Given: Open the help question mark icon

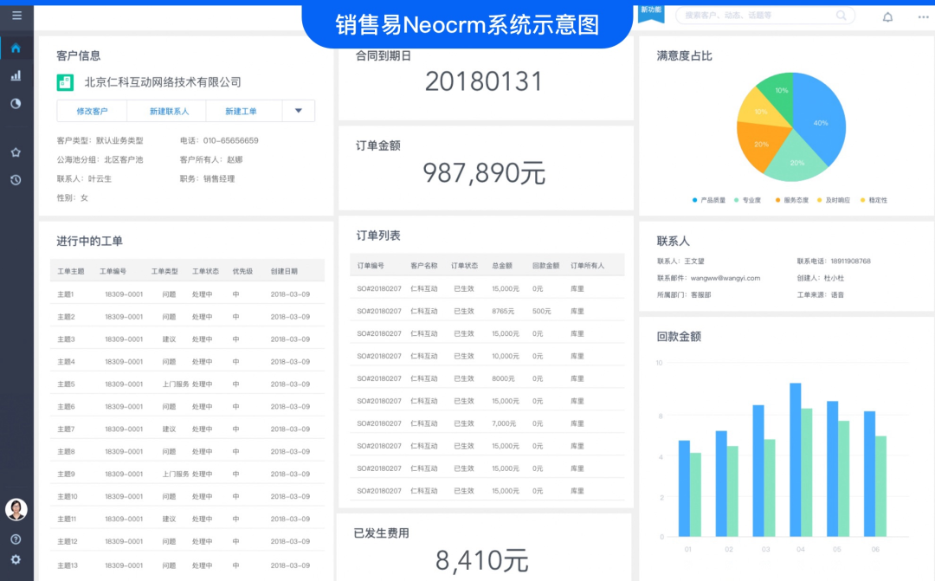Looking at the screenshot, I should [x=16, y=539].
